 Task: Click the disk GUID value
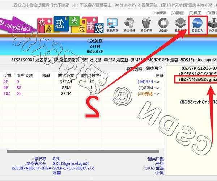53,168
